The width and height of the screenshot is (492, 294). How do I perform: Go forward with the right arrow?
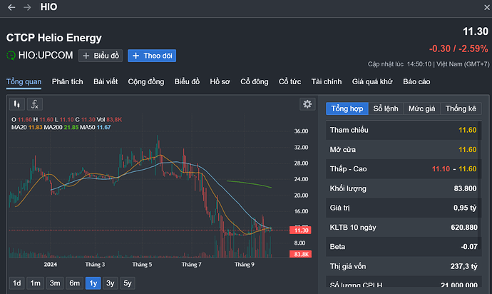pos(27,7)
